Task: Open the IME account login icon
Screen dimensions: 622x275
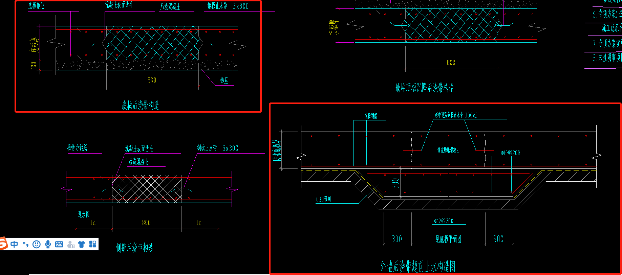Action: [71, 244]
